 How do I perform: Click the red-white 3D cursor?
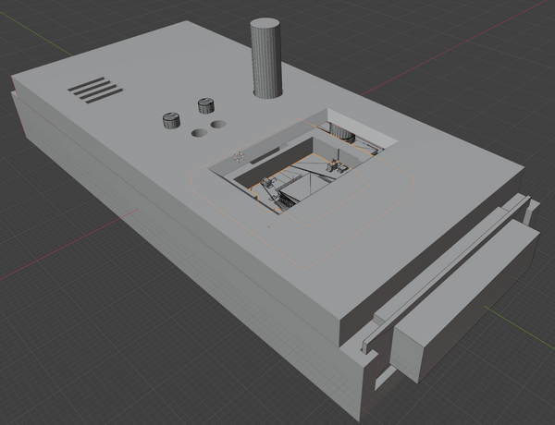pos(240,157)
